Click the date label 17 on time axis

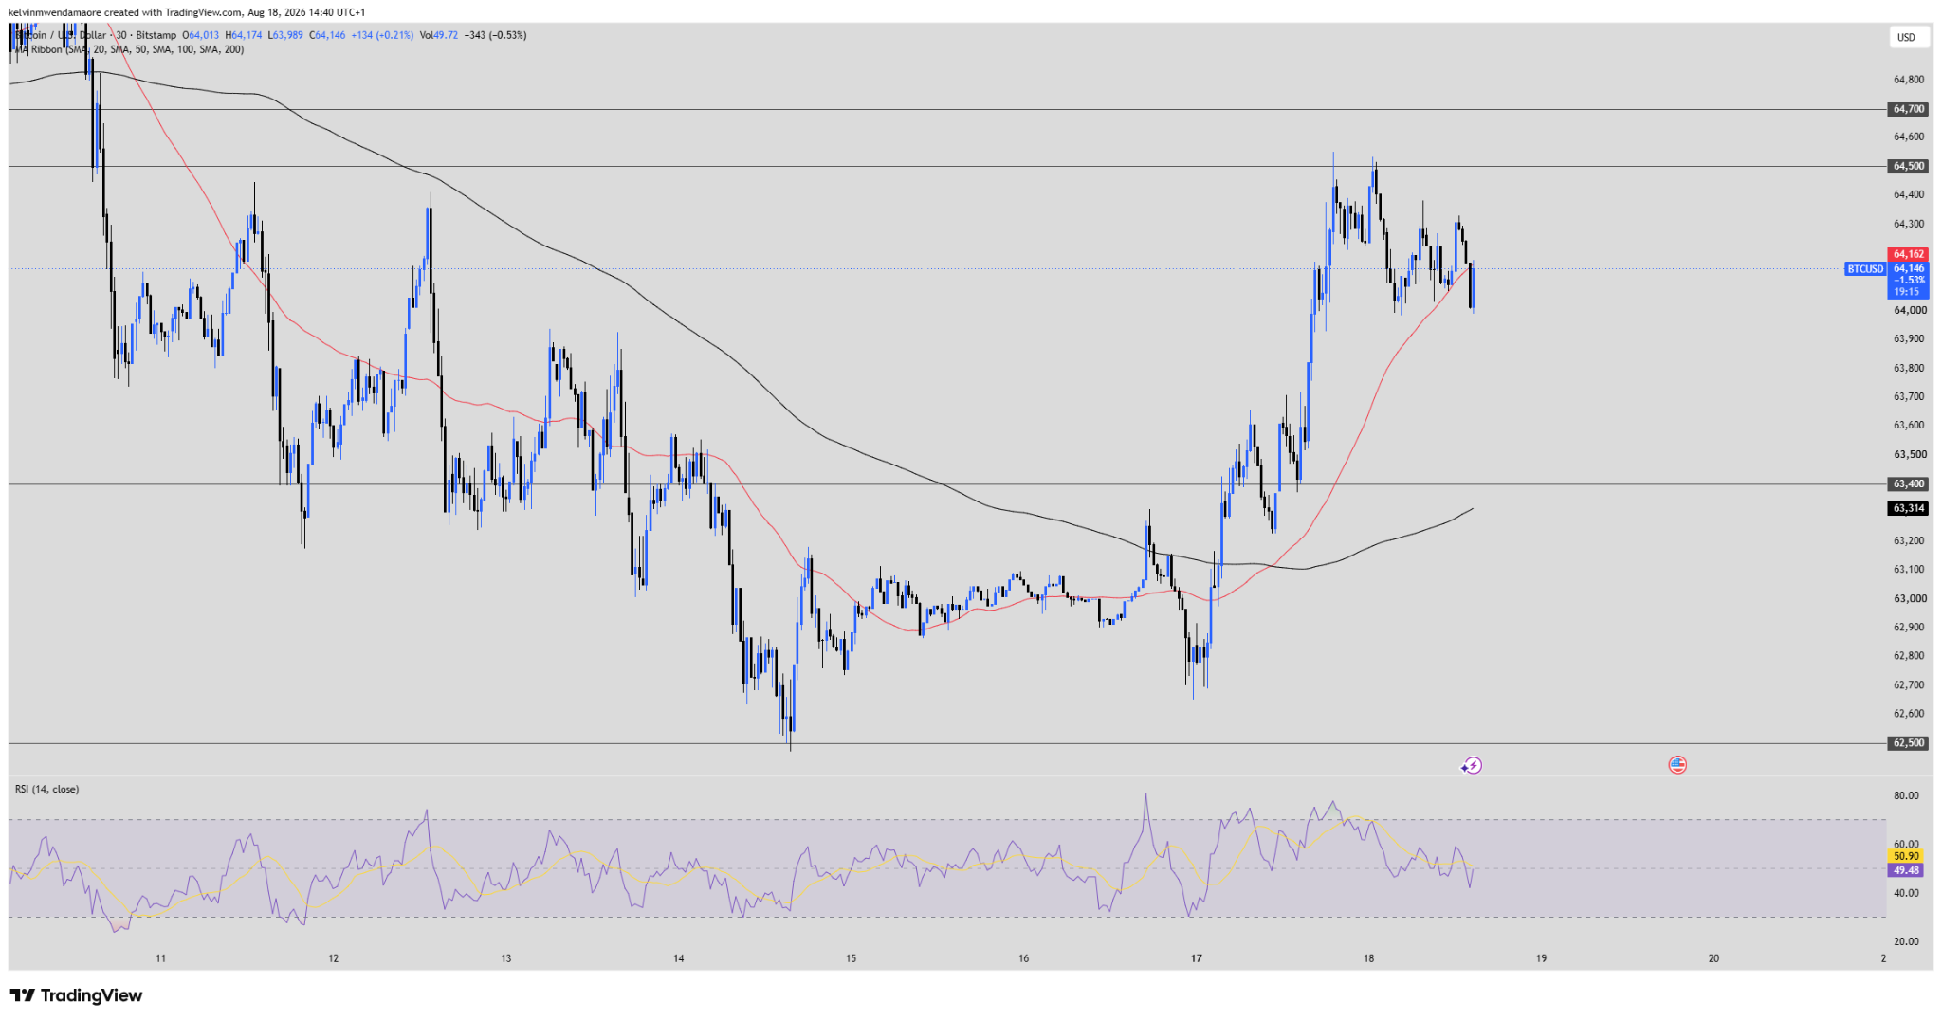(x=1197, y=958)
